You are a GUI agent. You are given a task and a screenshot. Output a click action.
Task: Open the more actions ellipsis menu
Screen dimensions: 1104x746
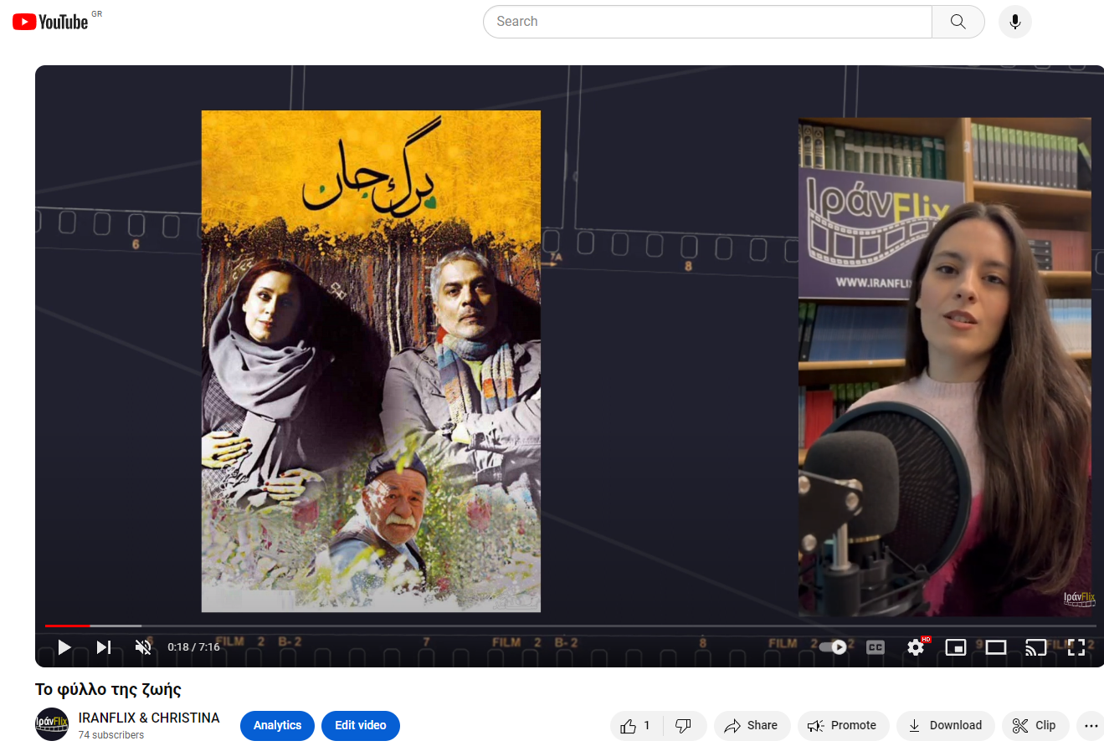coord(1090,725)
